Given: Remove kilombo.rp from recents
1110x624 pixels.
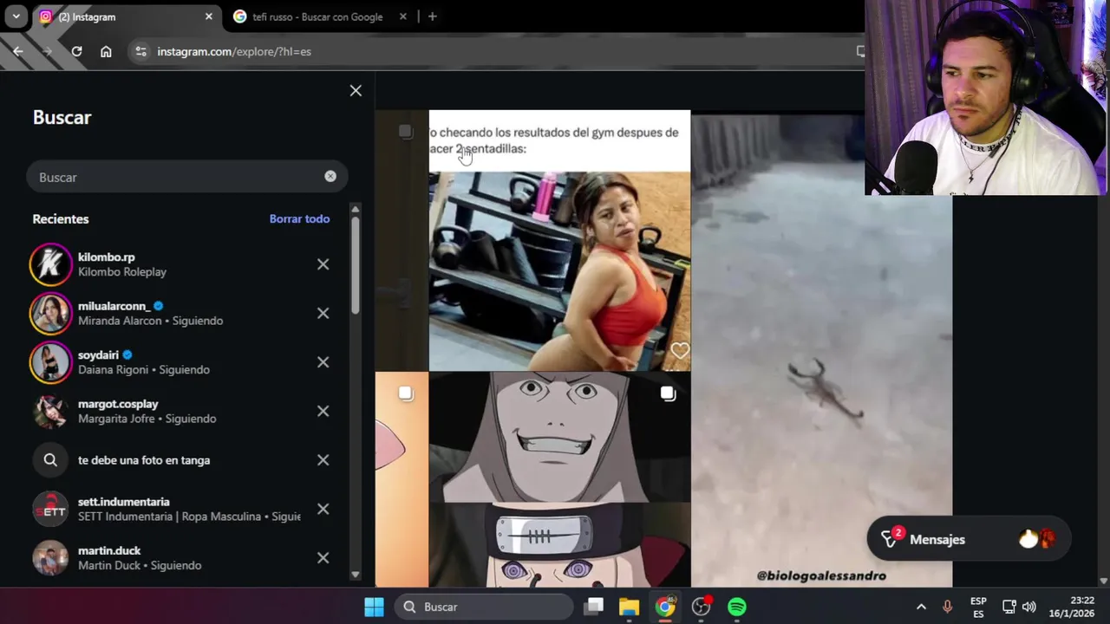Looking at the screenshot, I should point(323,264).
